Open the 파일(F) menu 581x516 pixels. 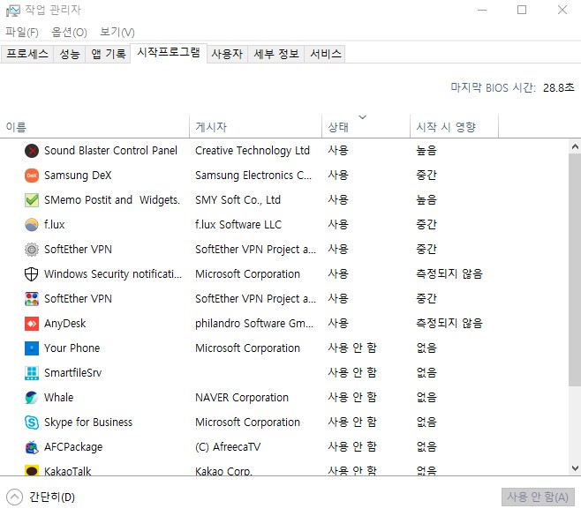click(x=22, y=33)
